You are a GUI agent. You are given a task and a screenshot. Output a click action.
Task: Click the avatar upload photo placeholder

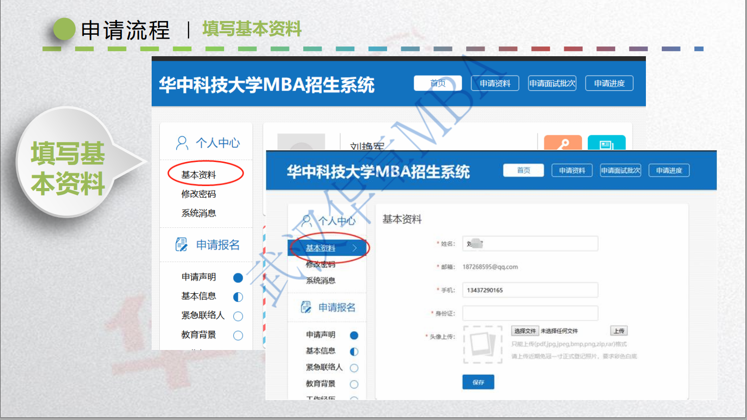click(483, 344)
